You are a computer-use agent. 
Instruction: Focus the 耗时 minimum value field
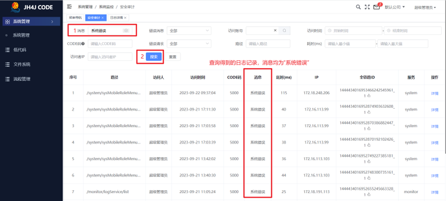click(x=351, y=43)
